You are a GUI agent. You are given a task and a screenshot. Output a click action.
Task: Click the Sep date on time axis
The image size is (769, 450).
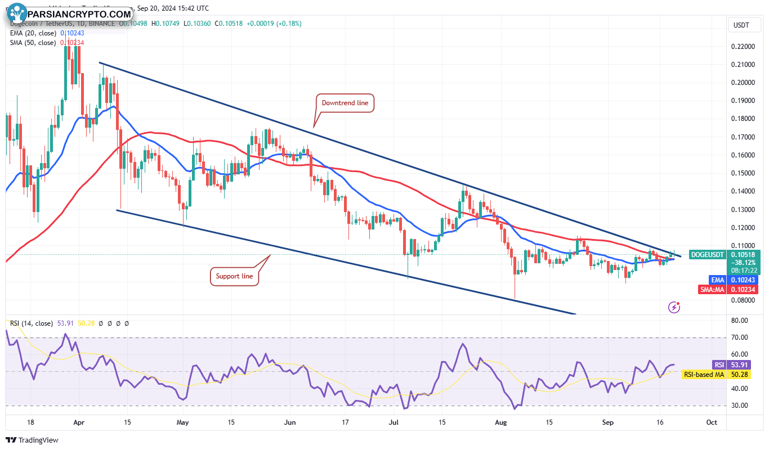point(607,422)
